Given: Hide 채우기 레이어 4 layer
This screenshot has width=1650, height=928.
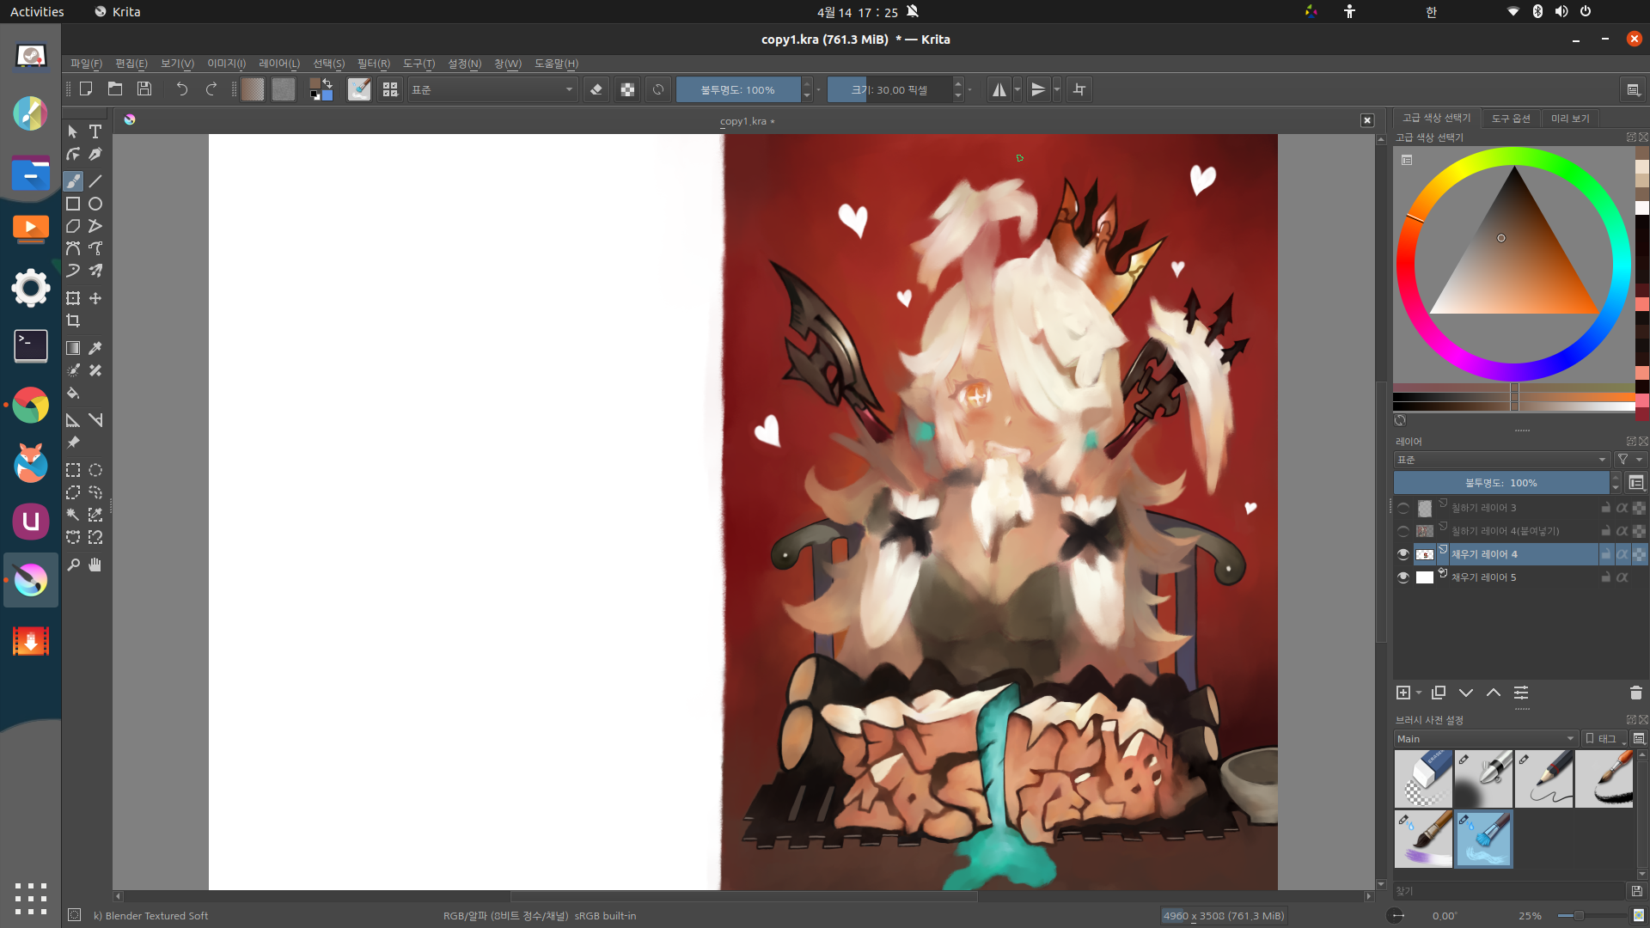Looking at the screenshot, I should [x=1403, y=554].
